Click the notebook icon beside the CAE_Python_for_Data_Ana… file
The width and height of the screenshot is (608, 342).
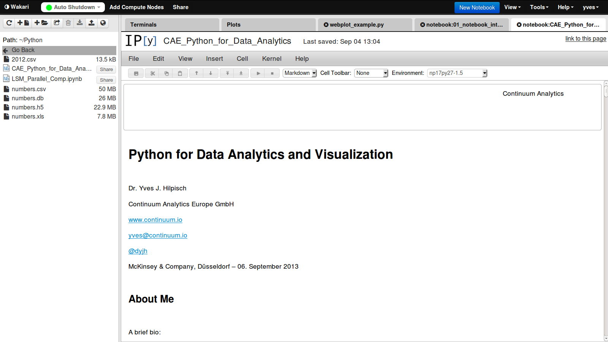pos(6,68)
